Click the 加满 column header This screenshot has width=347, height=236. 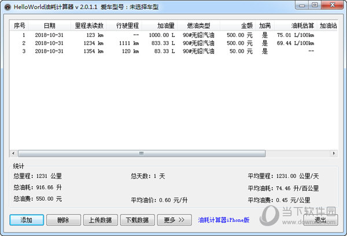(x=265, y=25)
